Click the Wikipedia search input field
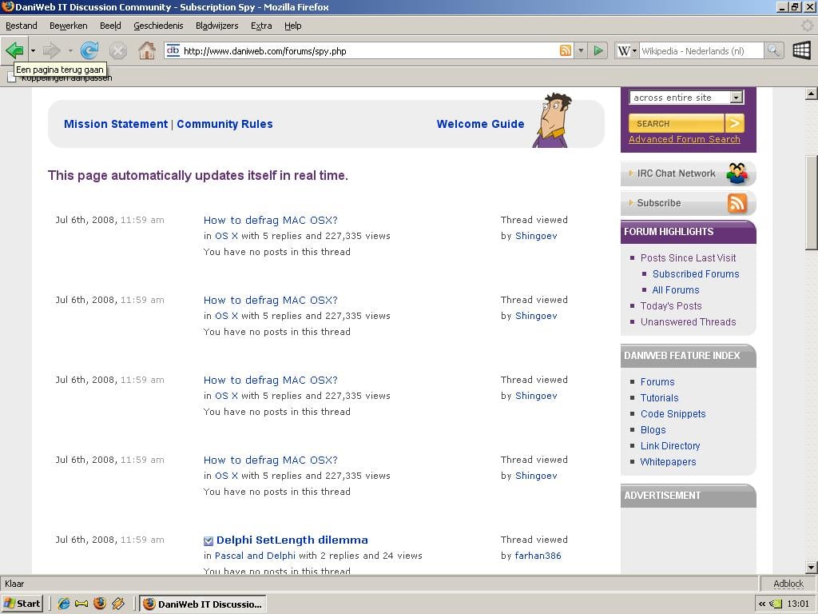 (x=701, y=50)
